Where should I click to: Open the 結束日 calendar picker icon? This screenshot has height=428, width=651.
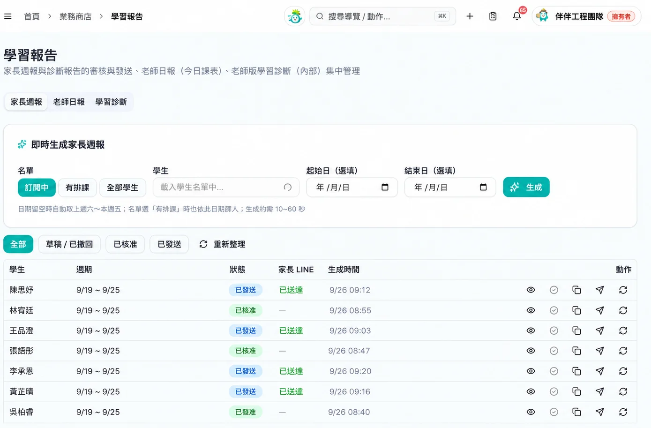(483, 188)
